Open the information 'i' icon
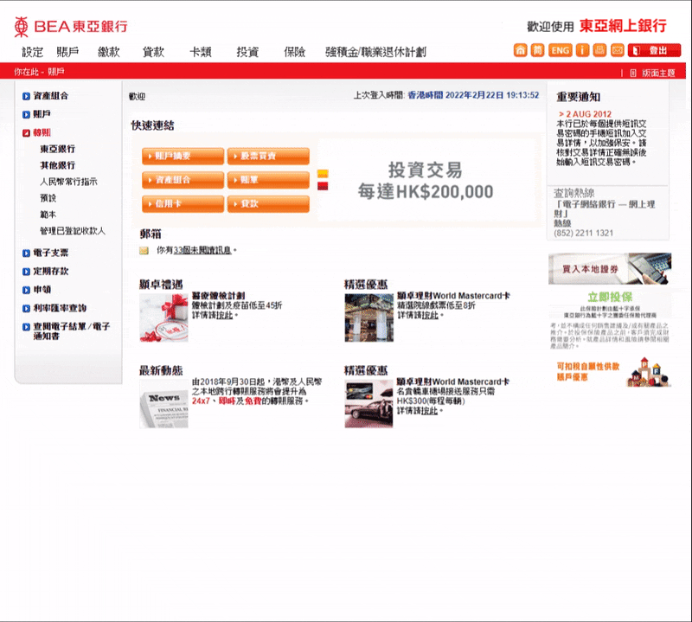This screenshot has width=692, height=622. tap(582, 50)
